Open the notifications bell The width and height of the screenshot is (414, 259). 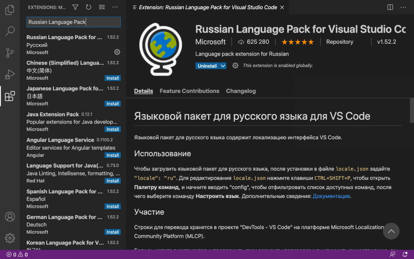[405, 254]
